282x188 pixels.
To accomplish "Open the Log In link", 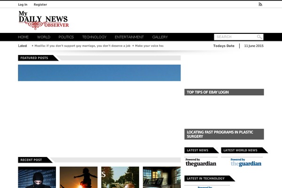I will pyautogui.click(x=23, y=5).
